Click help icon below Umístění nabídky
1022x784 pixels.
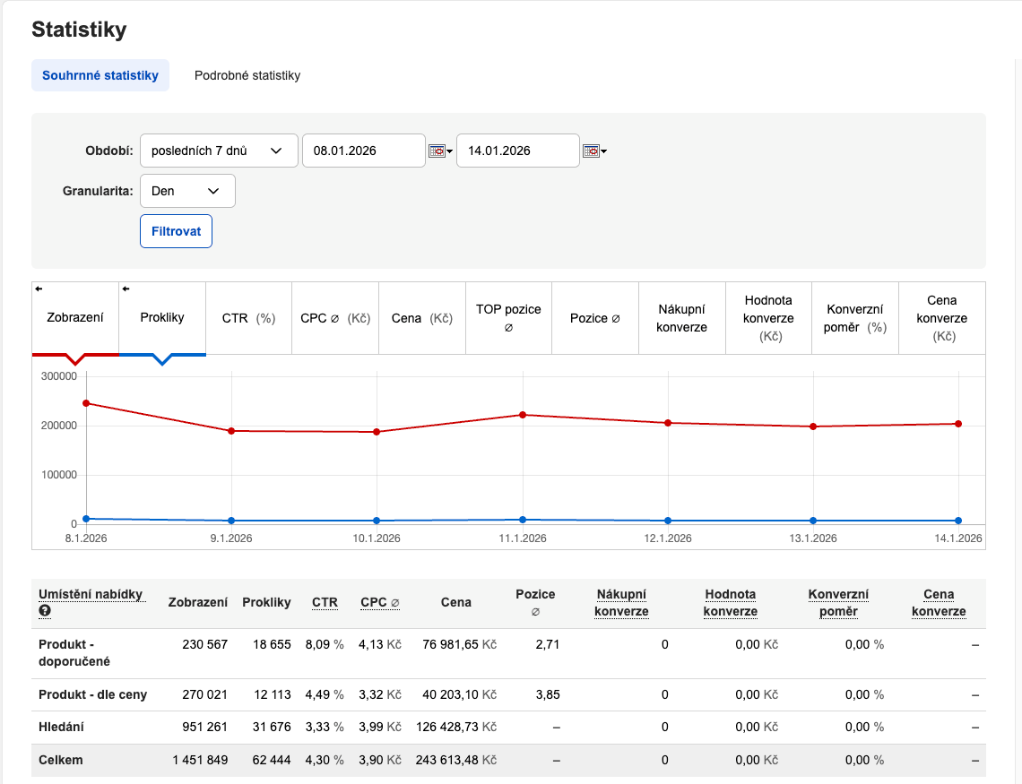pyautogui.click(x=45, y=611)
